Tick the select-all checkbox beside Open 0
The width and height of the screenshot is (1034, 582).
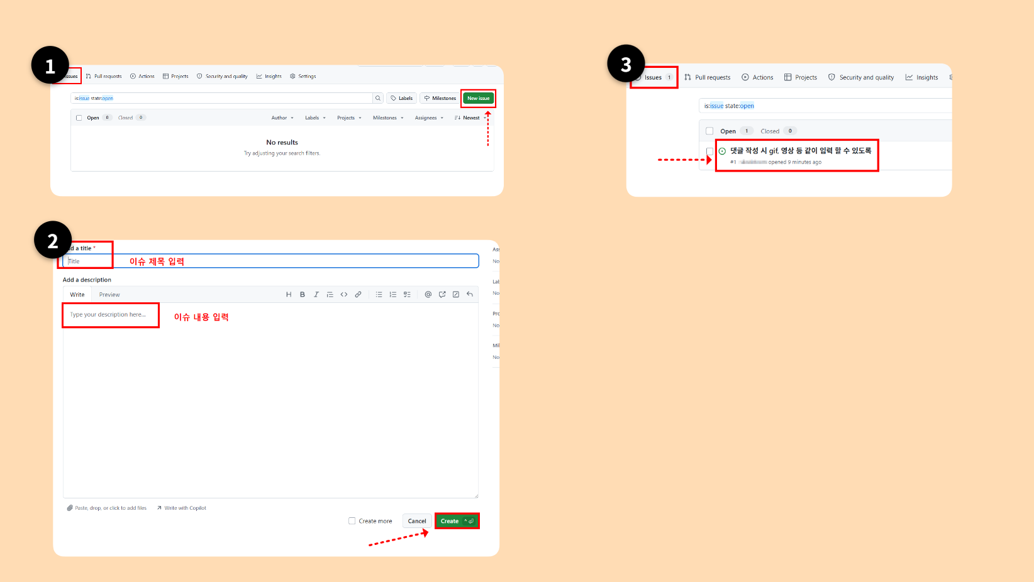(79, 118)
